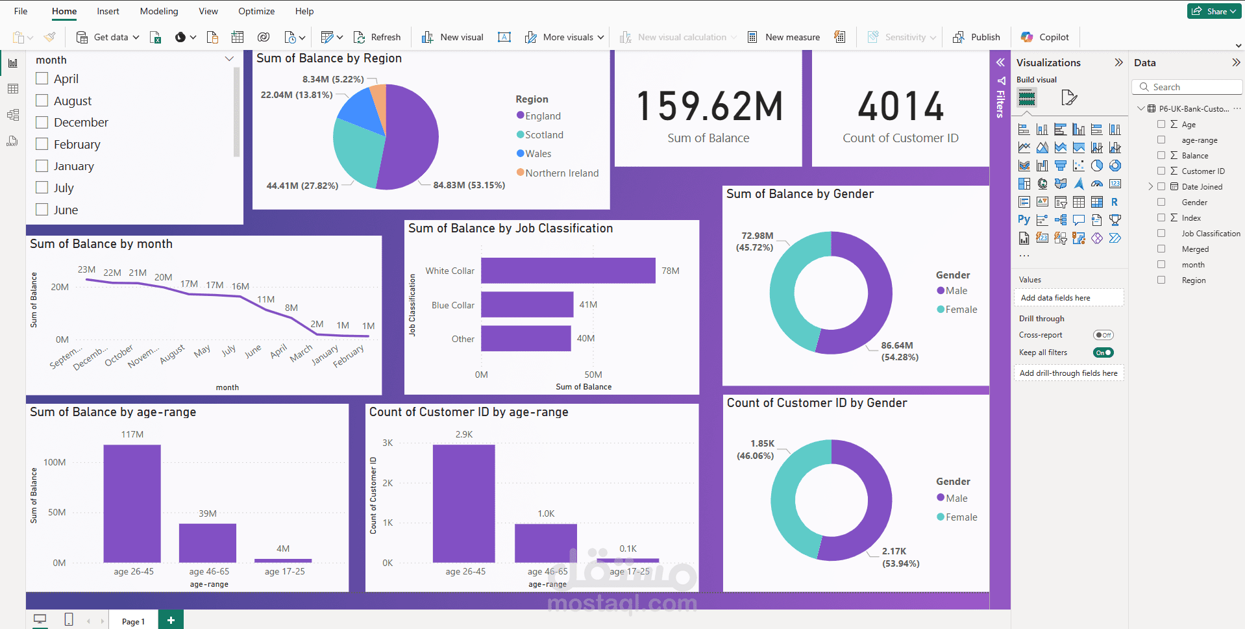
Task: Open the File menu
Action: pos(21,11)
